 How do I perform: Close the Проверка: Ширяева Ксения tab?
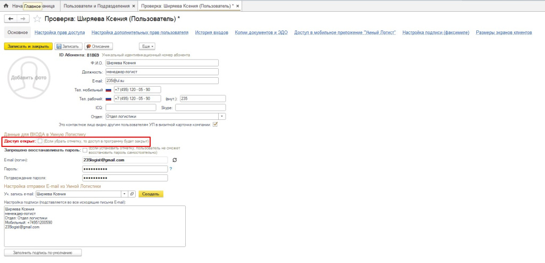click(x=237, y=6)
